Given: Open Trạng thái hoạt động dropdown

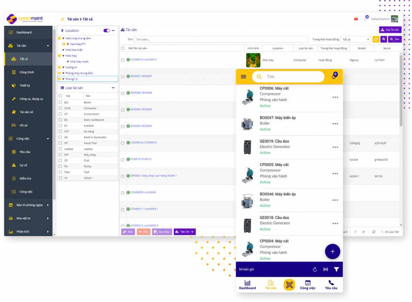Looking at the screenshot, I should (356, 39).
